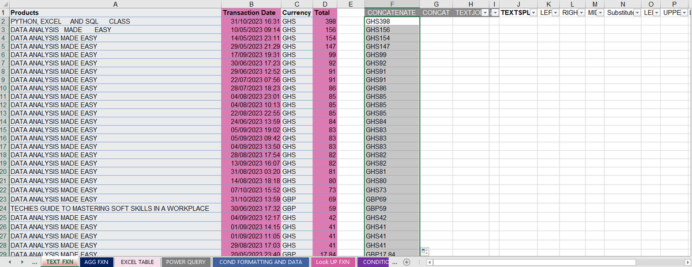Click the horizontal scrollbar's left arrow

coord(430,262)
